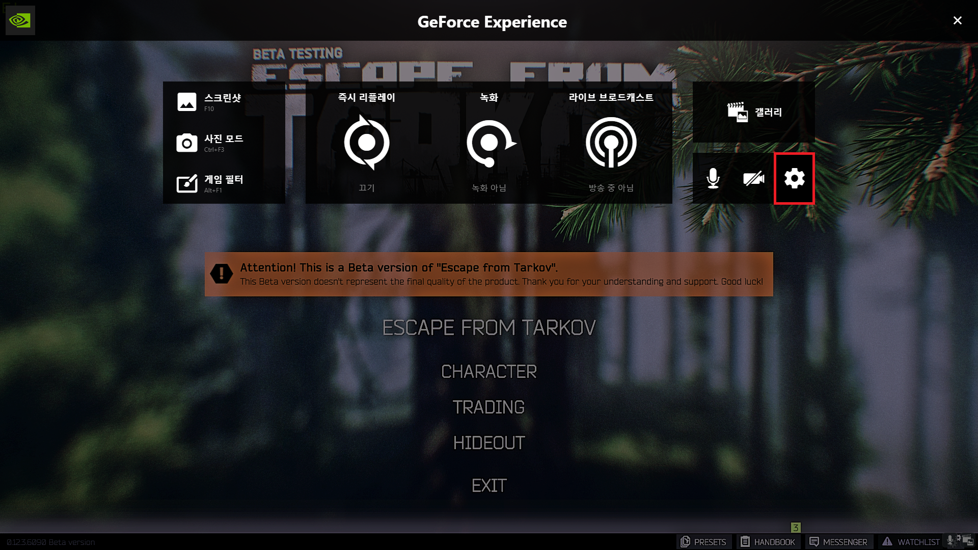Toggle the disabled camera icon
The height and width of the screenshot is (550, 978).
tap(753, 178)
